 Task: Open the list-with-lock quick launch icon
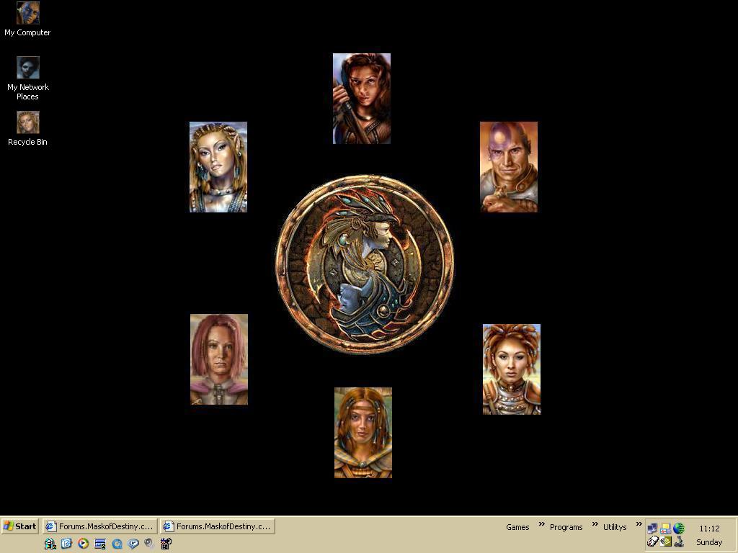[x=99, y=544]
